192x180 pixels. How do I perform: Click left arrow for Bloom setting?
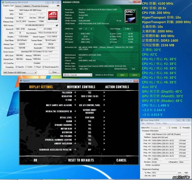click(x=75, y=121)
